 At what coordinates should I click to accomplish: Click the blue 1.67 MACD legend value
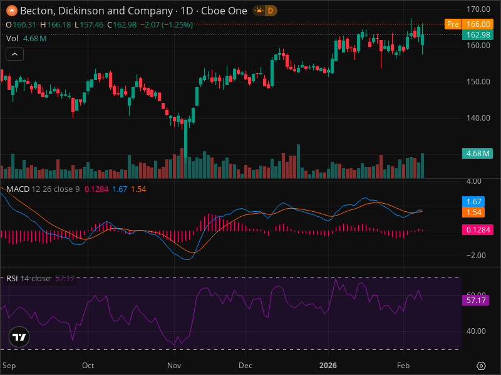(x=120, y=189)
